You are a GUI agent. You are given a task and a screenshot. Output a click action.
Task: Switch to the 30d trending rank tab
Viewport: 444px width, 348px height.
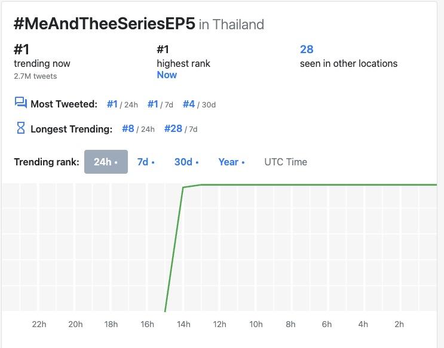(x=186, y=162)
